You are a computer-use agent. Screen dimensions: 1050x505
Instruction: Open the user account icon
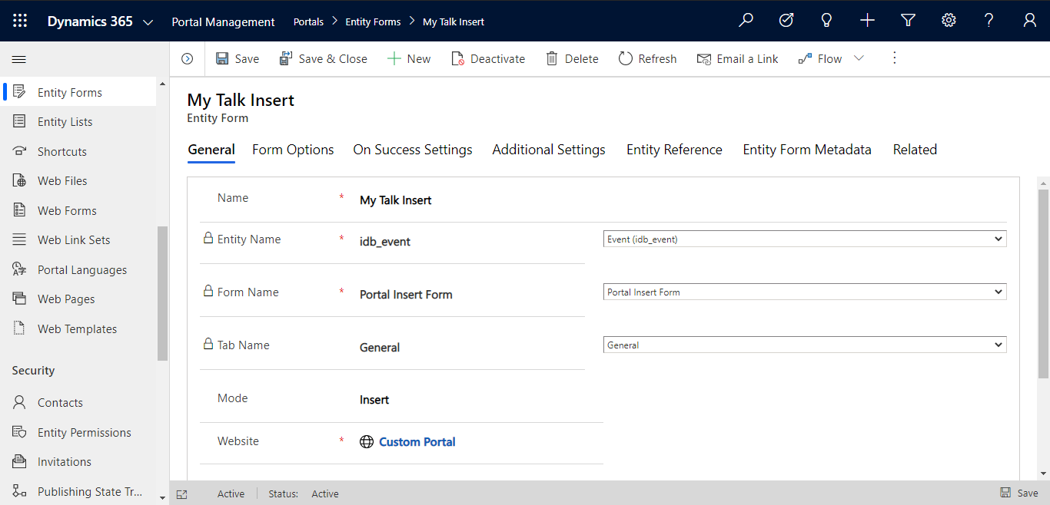coord(1030,21)
